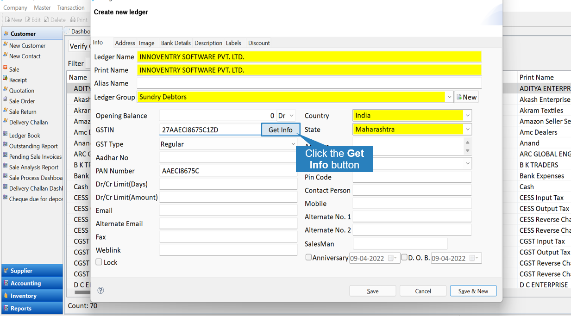Screen dimensions: 571x316
Task: Click the help question mark icon
Action: [x=100, y=291]
